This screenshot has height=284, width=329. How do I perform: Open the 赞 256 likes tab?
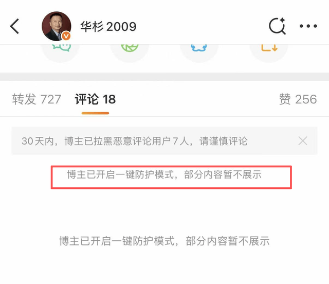[298, 99]
